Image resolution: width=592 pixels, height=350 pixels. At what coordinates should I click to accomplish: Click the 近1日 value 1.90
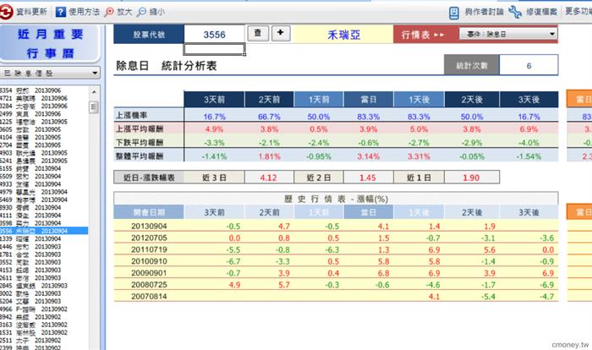(472, 177)
